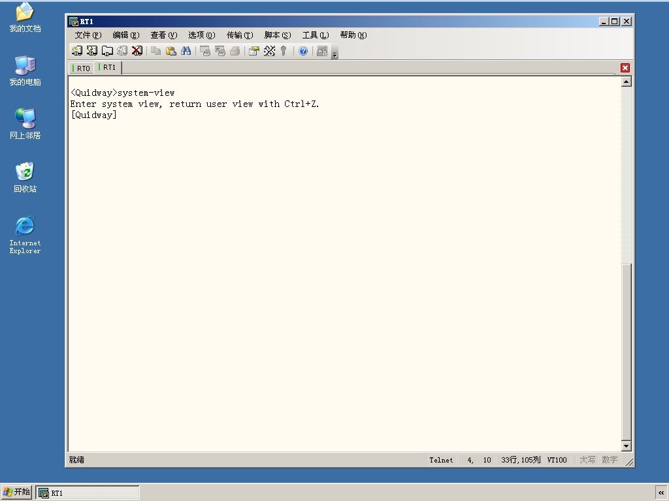
Task: Click the public key icon
Action: tap(284, 51)
